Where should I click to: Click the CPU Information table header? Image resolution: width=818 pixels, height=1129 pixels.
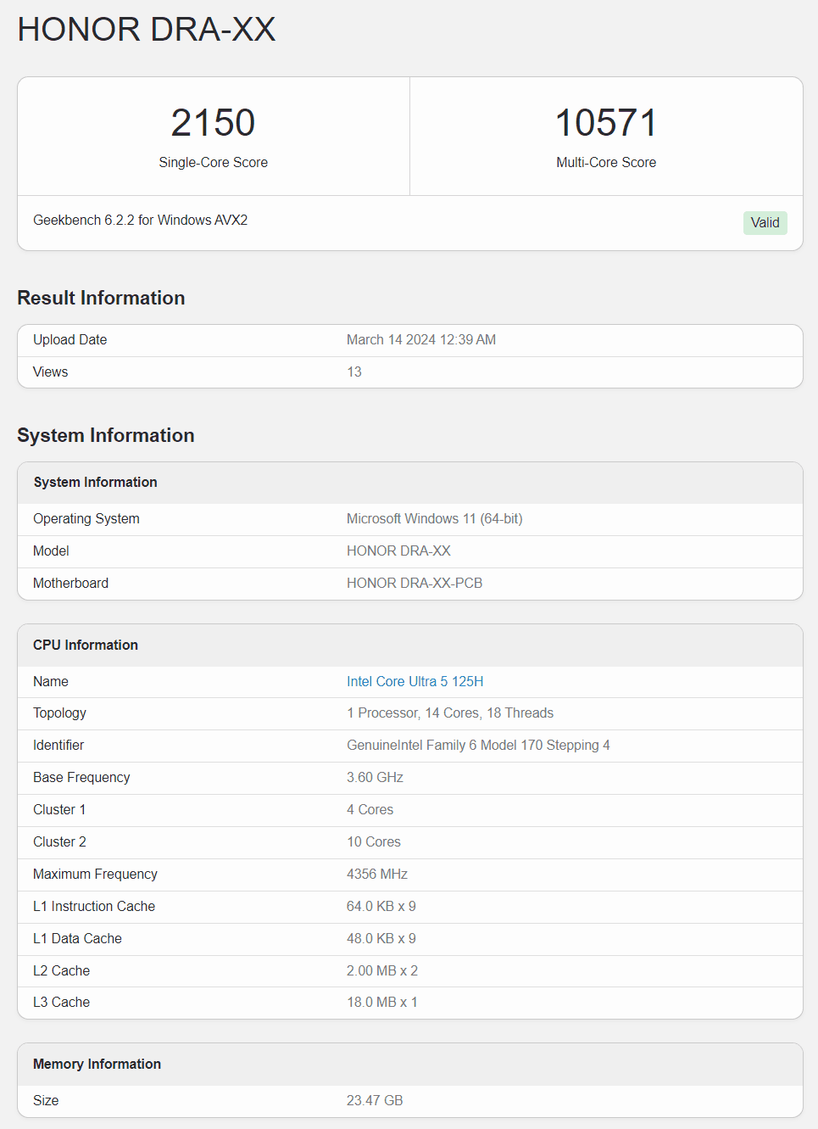coord(86,645)
